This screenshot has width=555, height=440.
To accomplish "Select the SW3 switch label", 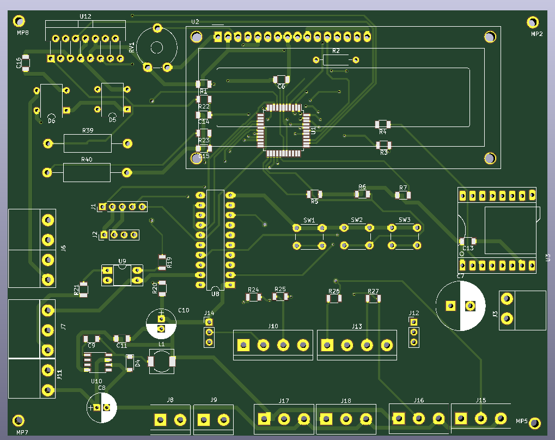I will click(x=405, y=220).
